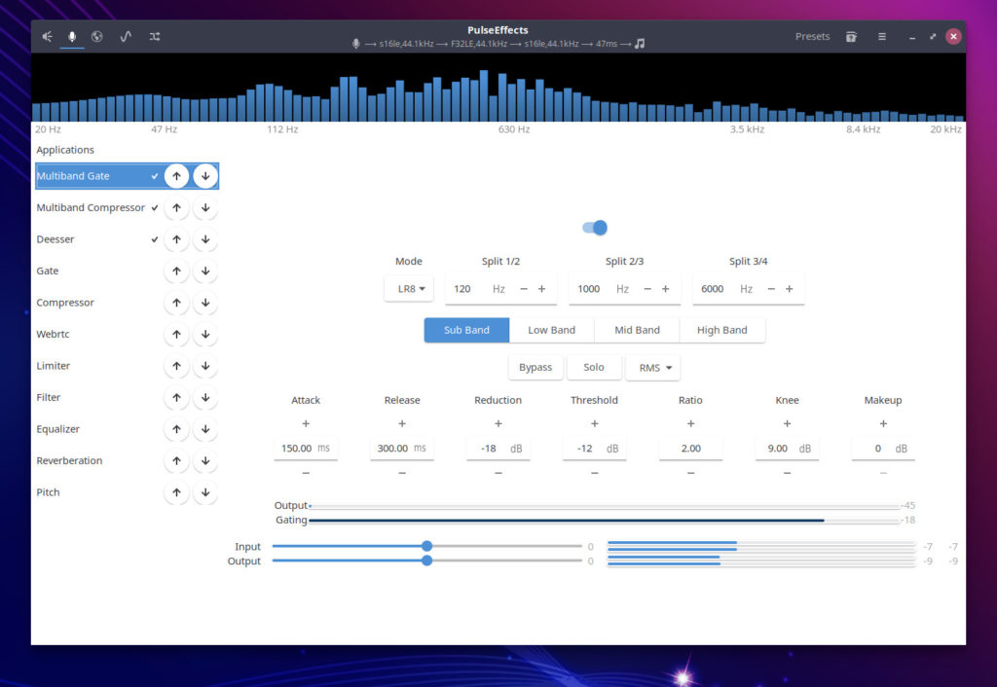Open the microphone input effects section
997x687 pixels.
coord(72,37)
